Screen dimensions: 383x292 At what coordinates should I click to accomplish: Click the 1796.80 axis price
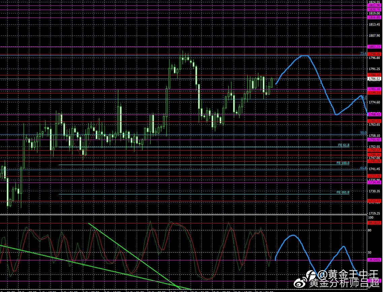pos(374,58)
